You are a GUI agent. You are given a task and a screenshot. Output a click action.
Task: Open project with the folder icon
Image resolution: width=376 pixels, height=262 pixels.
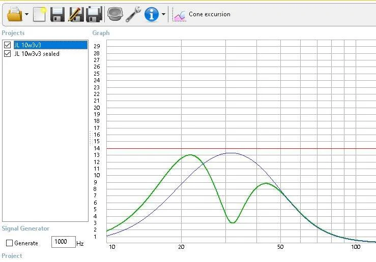coord(14,14)
